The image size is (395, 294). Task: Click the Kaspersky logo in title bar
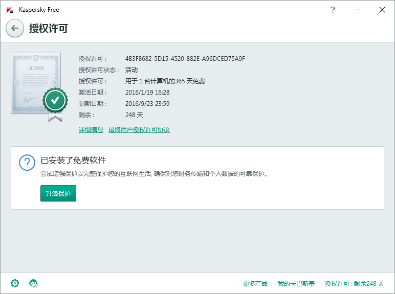point(10,10)
